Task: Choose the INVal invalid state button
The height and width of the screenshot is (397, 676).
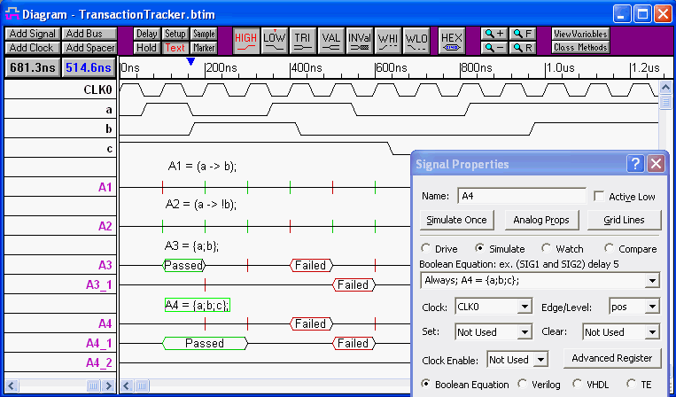Action: pyautogui.click(x=359, y=41)
